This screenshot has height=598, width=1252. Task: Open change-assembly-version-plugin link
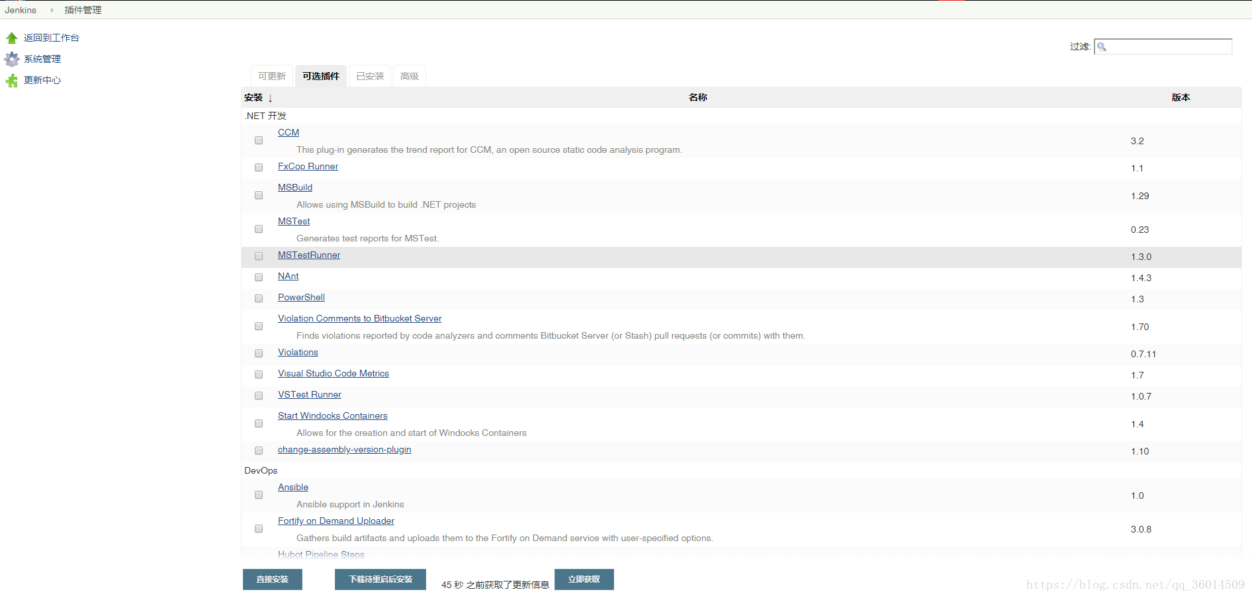point(345,449)
